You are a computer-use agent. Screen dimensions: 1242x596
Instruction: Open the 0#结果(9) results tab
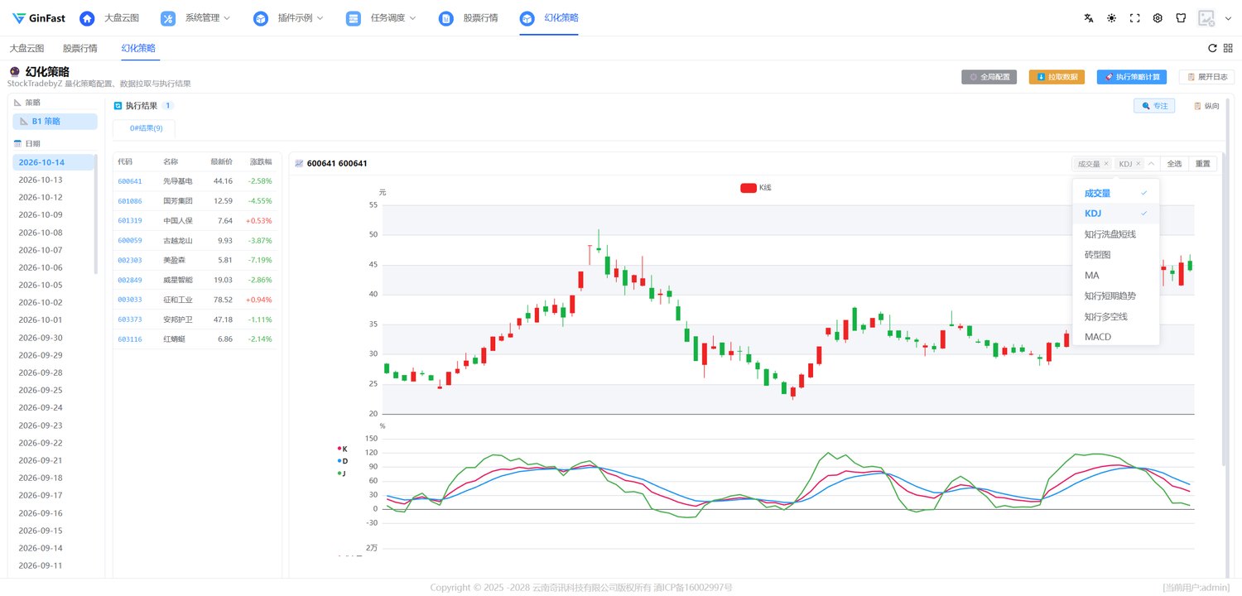(146, 128)
